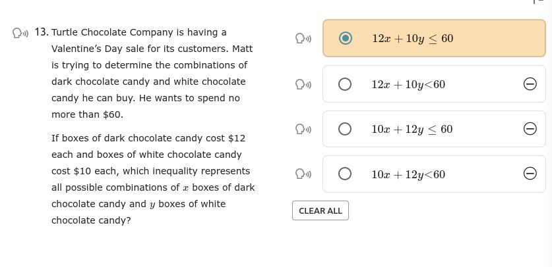This screenshot has height=267, width=552.
Task: Click the paragraph starting 'If boxes of dark chocolate'
Action: 152,179
